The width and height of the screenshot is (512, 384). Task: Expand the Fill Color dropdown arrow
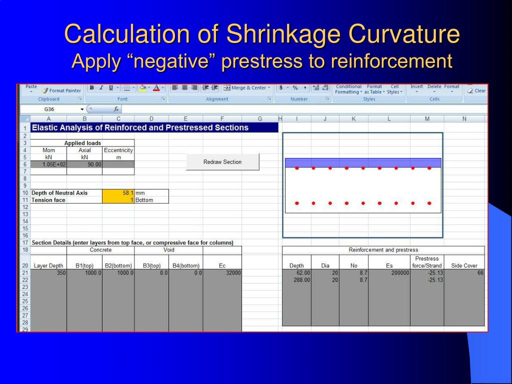click(149, 87)
